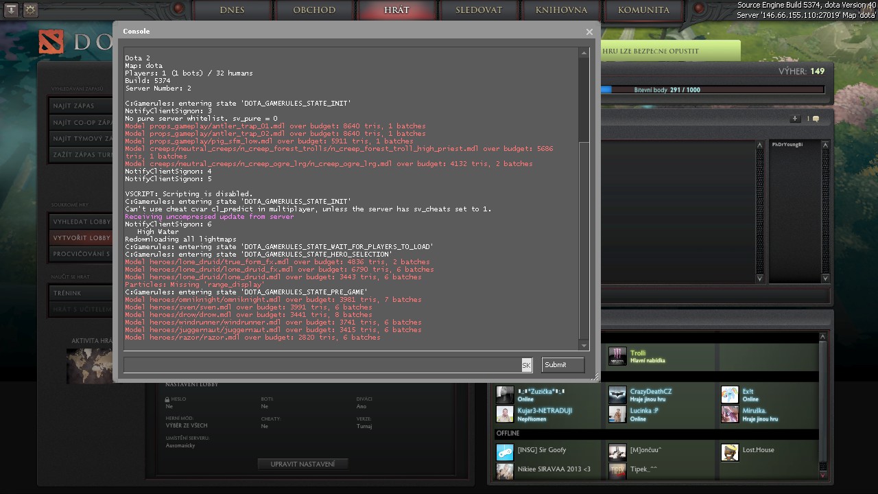The image size is (878, 494).
Task: Select the SLEDOVAT tab
Action: click(479, 10)
